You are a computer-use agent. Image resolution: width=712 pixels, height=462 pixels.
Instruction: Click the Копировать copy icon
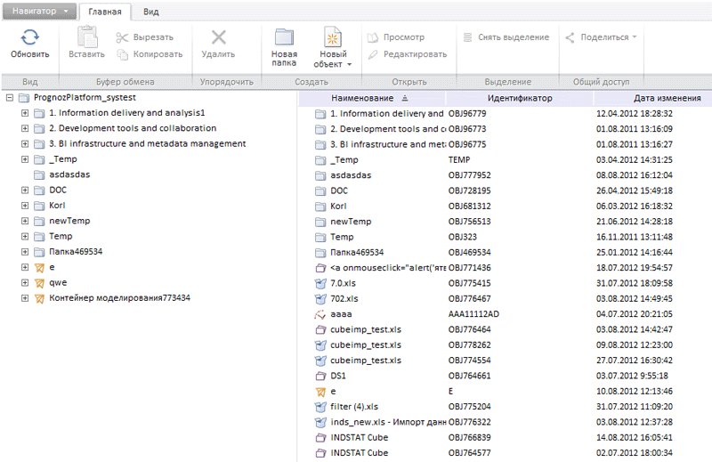(123, 53)
